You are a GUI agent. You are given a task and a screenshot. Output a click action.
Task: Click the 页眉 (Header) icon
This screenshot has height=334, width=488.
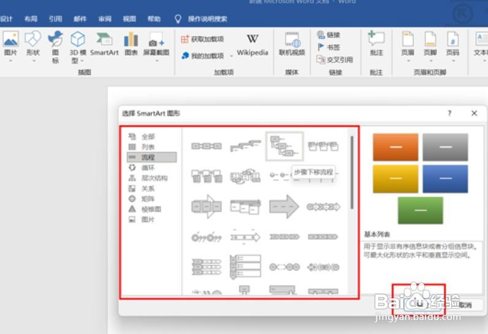click(x=408, y=39)
